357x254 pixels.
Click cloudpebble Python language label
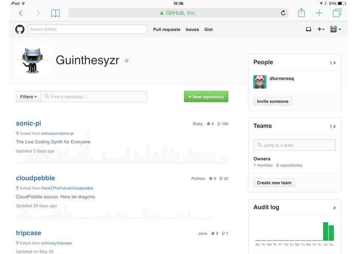click(x=198, y=178)
